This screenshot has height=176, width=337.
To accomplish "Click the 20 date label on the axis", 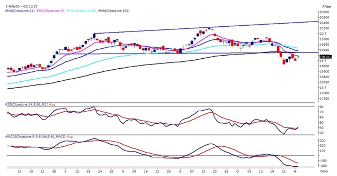I will click(x=215, y=171).
